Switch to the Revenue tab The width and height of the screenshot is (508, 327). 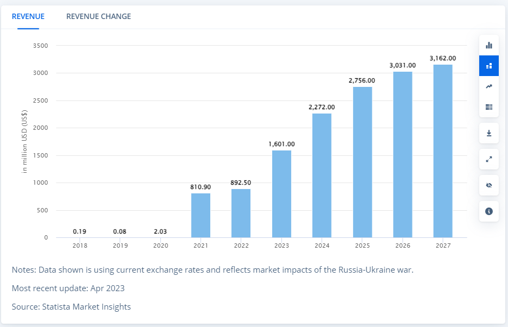[28, 16]
